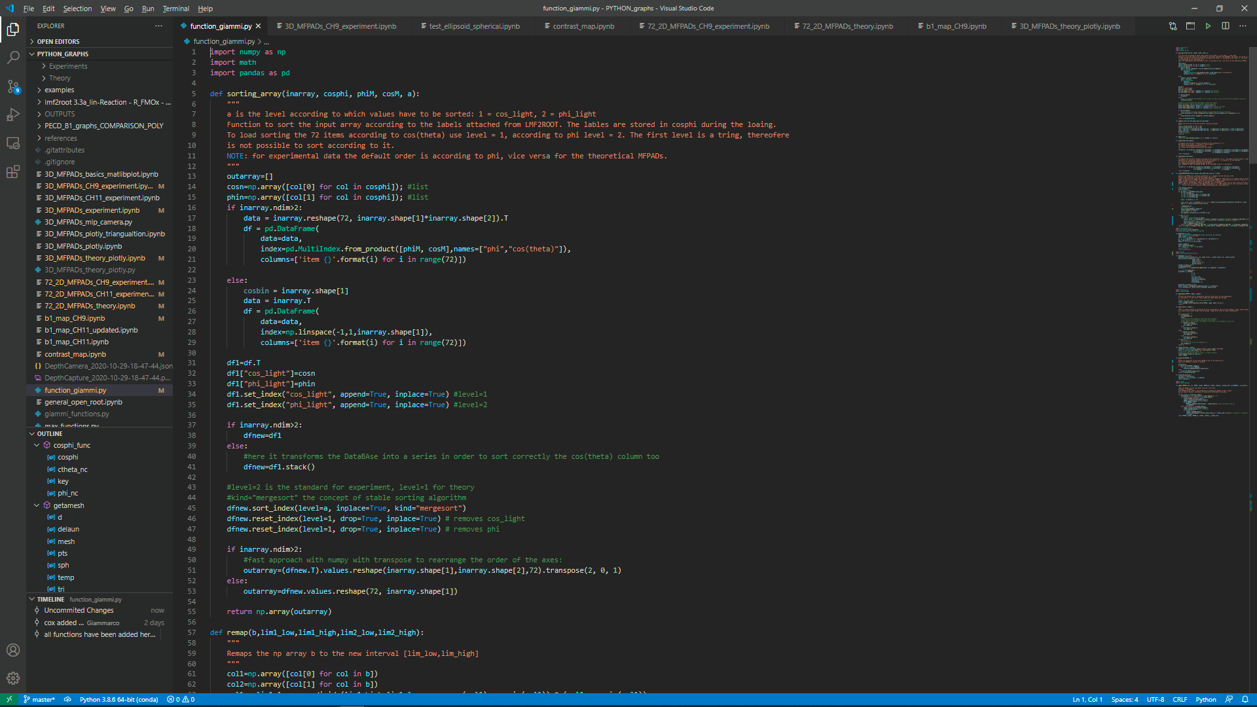
Task: Run the Python file using the play icon
Action: point(1208,26)
